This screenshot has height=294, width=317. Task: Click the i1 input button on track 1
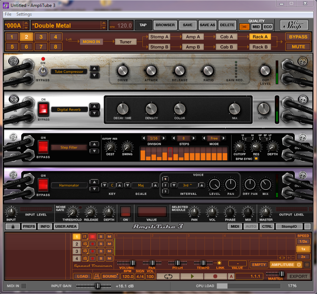(x=85, y=237)
